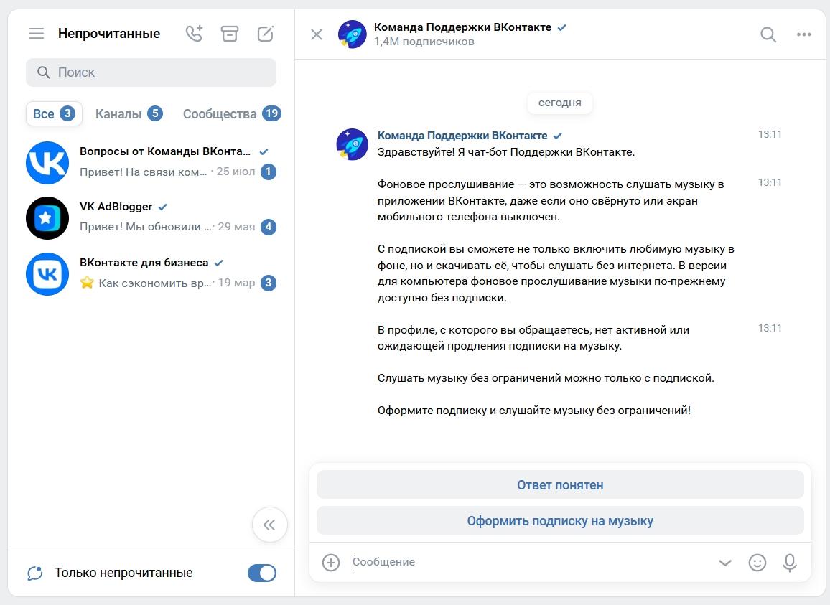Open the ВКонтакте для бизнеса conversation
Image resolution: width=830 pixels, height=605 pixels.
[151, 273]
